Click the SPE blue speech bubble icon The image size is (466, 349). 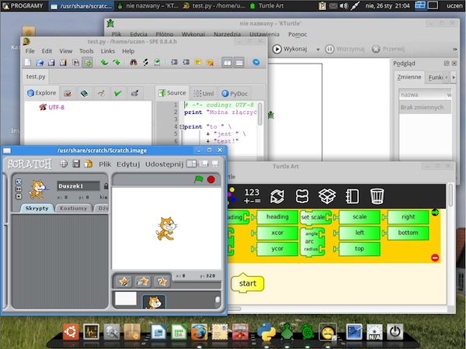256,62
